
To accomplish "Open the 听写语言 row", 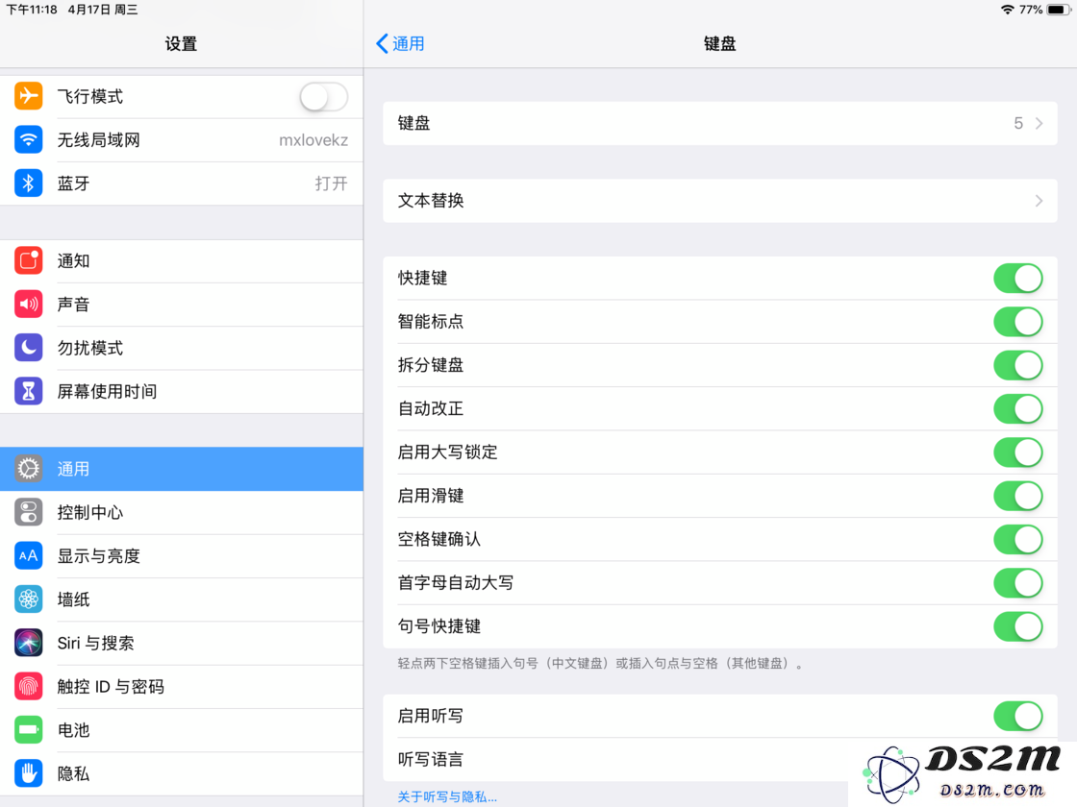I will click(x=720, y=760).
